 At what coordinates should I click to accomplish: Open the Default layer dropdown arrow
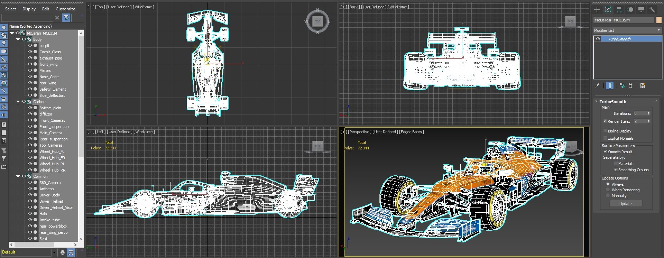(x=54, y=252)
